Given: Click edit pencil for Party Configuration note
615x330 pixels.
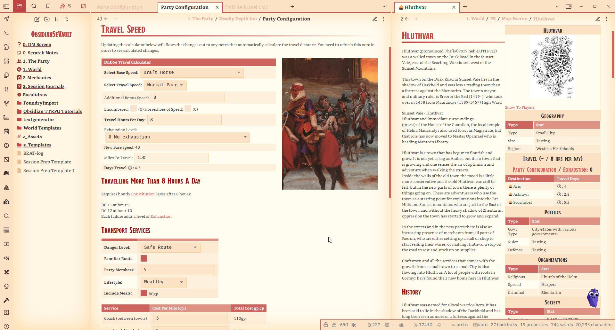Looking at the screenshot, I should (x=374, y=19).
